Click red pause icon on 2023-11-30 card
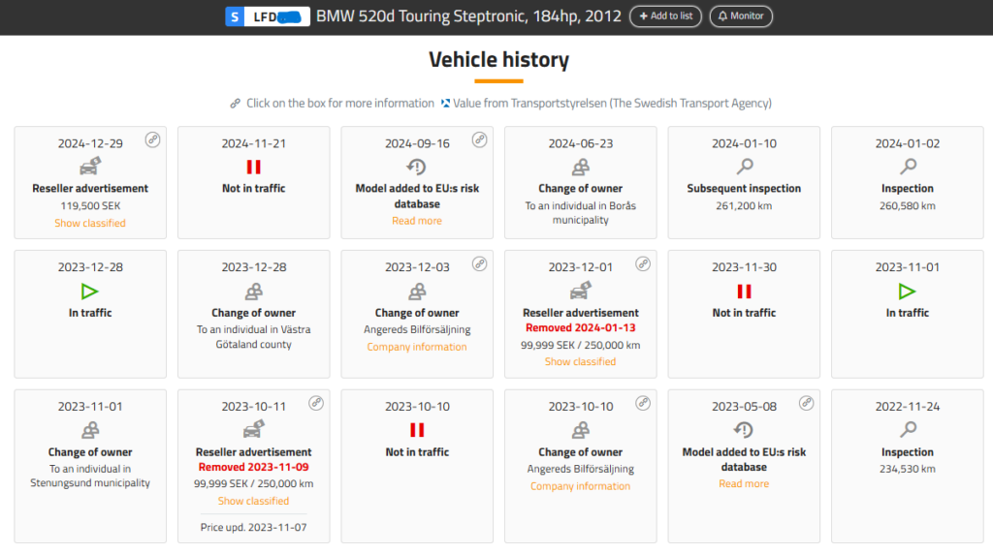The width and height of the screenshot is (993, 554). [744, 291]
